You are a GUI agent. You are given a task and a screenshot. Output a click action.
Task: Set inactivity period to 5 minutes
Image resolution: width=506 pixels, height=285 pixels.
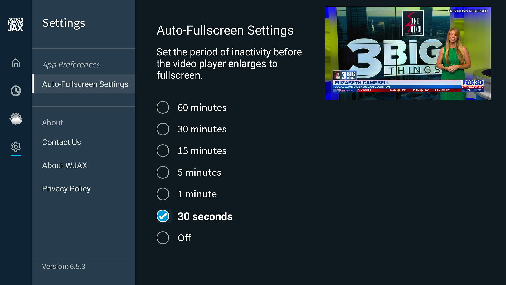[x=163, y=173]
